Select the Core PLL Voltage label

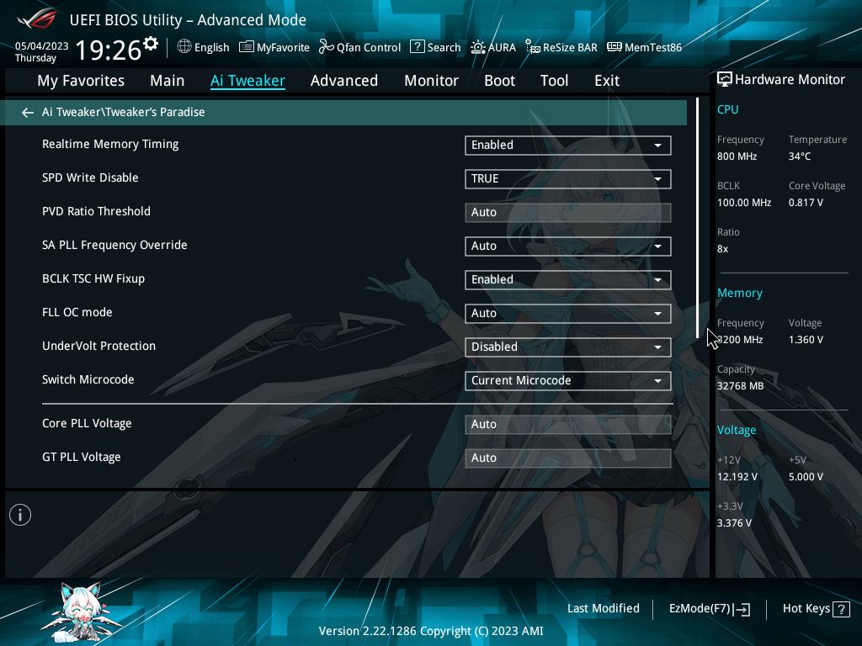click(87, 424)
